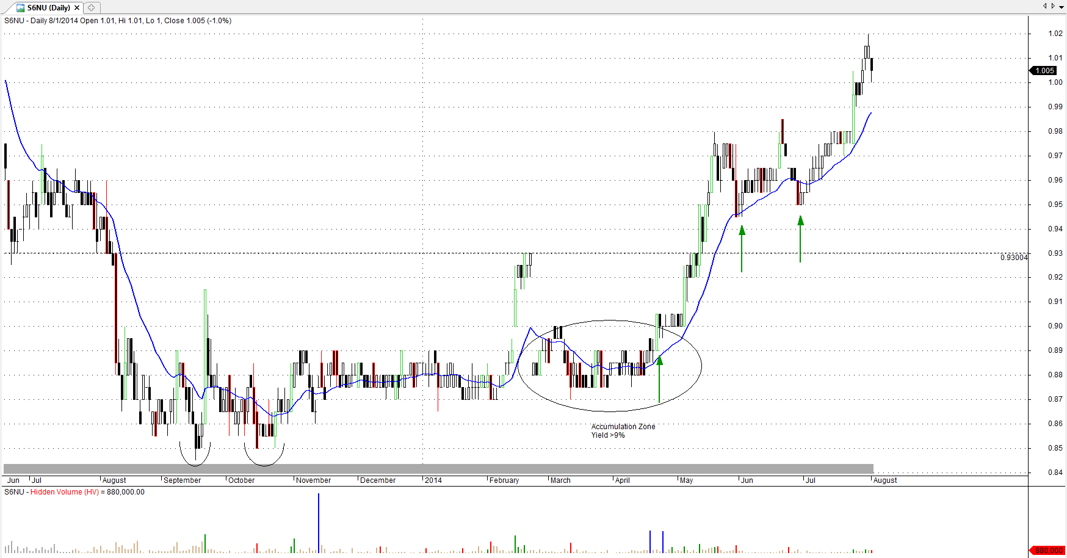The image size is (1067, 558).
Task: Click the 2014 marker on the time axis
Action: (x=433, y=480)
